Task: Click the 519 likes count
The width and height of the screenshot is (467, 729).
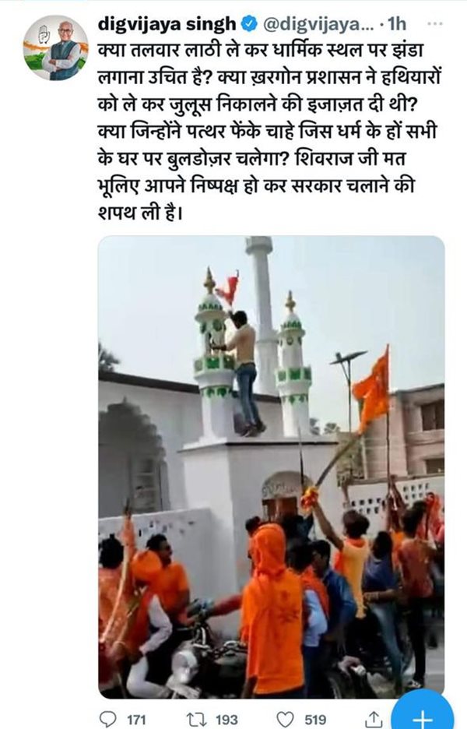Action: click(315, 720)
